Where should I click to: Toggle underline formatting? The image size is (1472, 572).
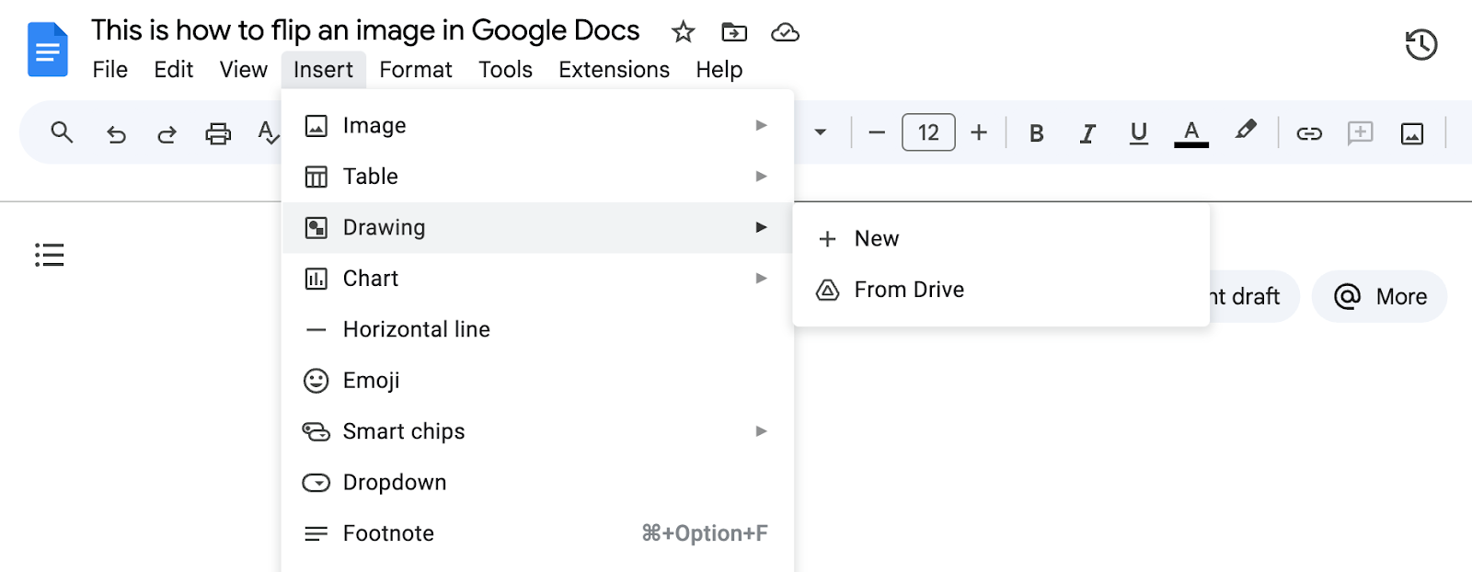click(1138, 133)
